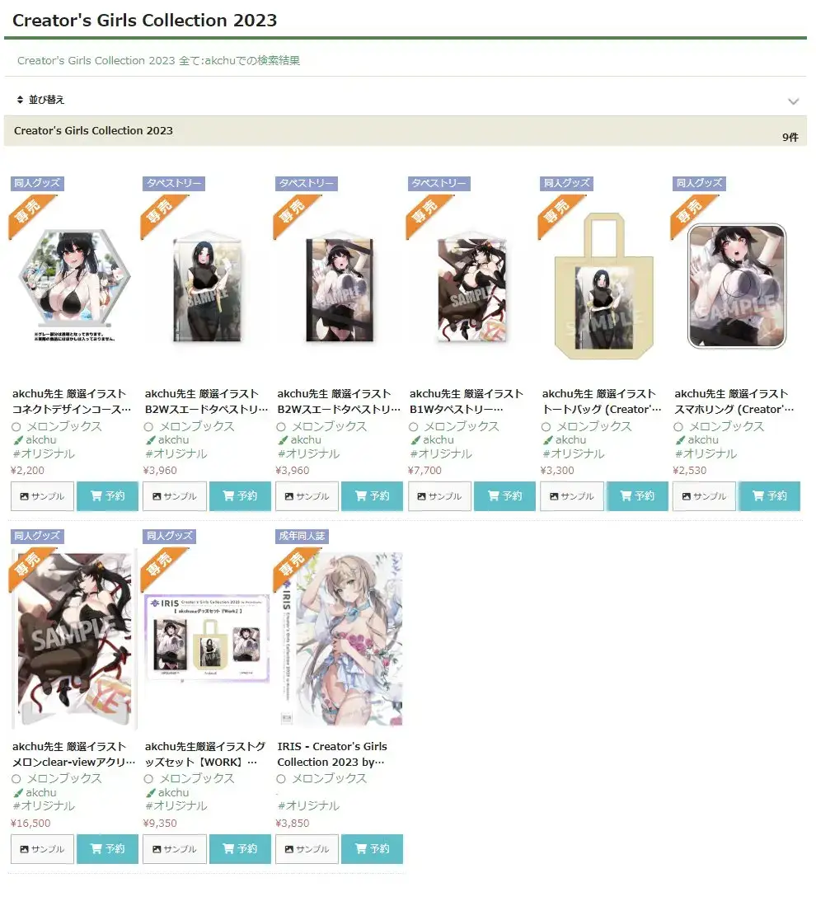Click image icon in ¥7,700 tapestry's サンプル button
Screen dimensions: 816x920
(x=421, y=496)
